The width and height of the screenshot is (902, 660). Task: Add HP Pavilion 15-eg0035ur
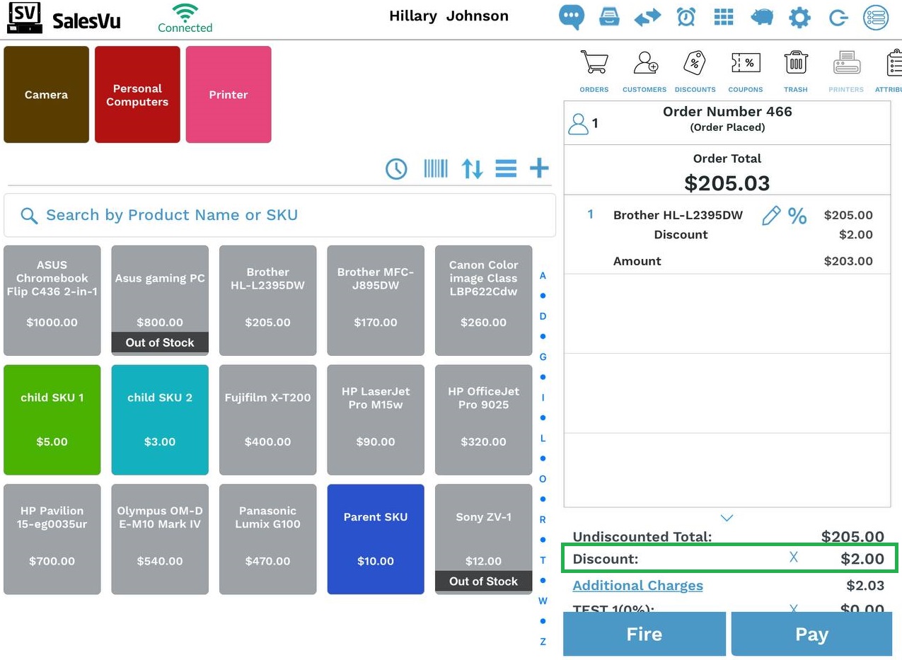[x=52, y=539]
